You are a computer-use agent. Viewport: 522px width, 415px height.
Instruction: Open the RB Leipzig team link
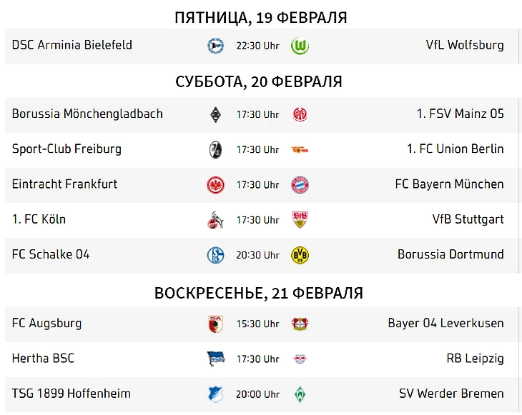tap(475, 358)
